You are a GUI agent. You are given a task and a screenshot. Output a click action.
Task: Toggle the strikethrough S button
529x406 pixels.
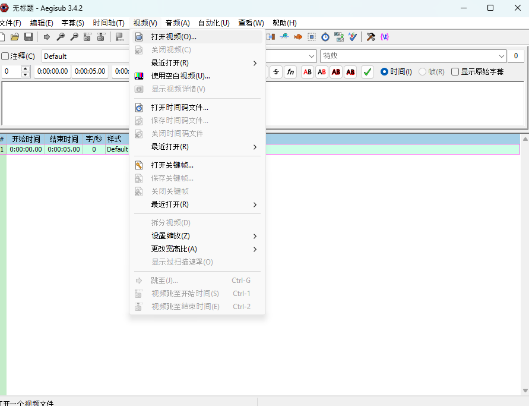[276, 72]
